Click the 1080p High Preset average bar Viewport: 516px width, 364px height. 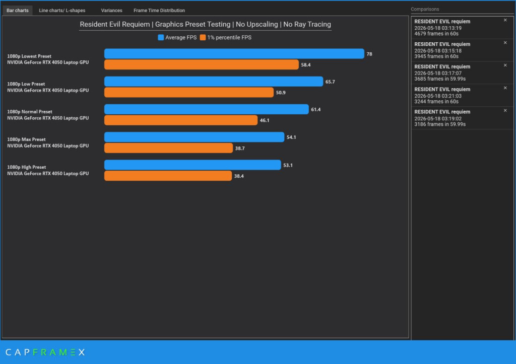point(192,165)
